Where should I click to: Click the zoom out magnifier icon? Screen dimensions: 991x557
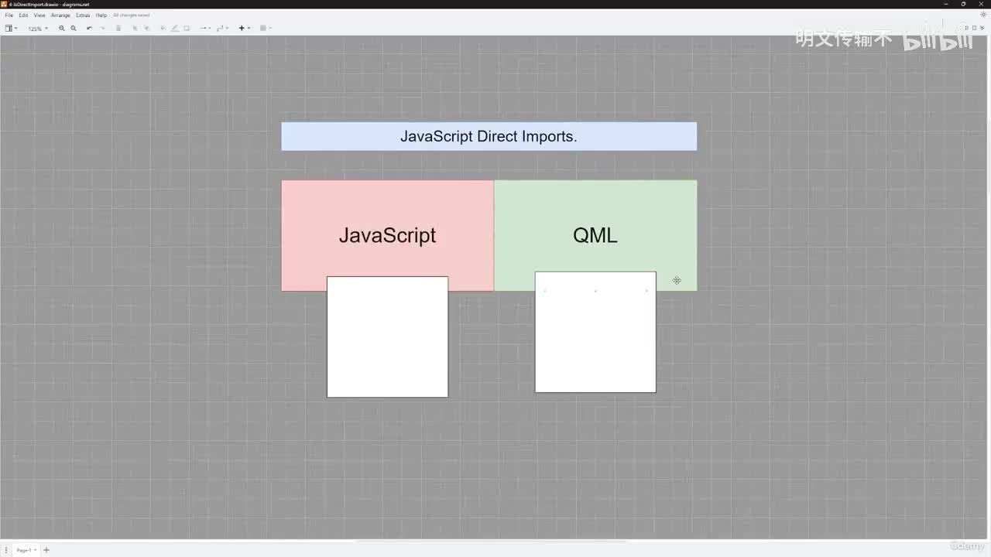[74, 28]
